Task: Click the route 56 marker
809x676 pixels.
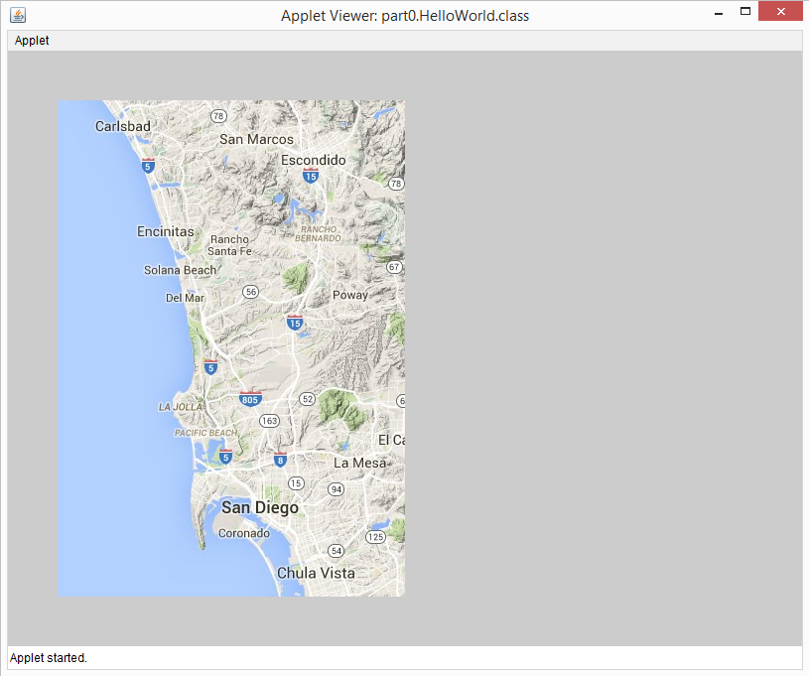Action: point(251,292)
